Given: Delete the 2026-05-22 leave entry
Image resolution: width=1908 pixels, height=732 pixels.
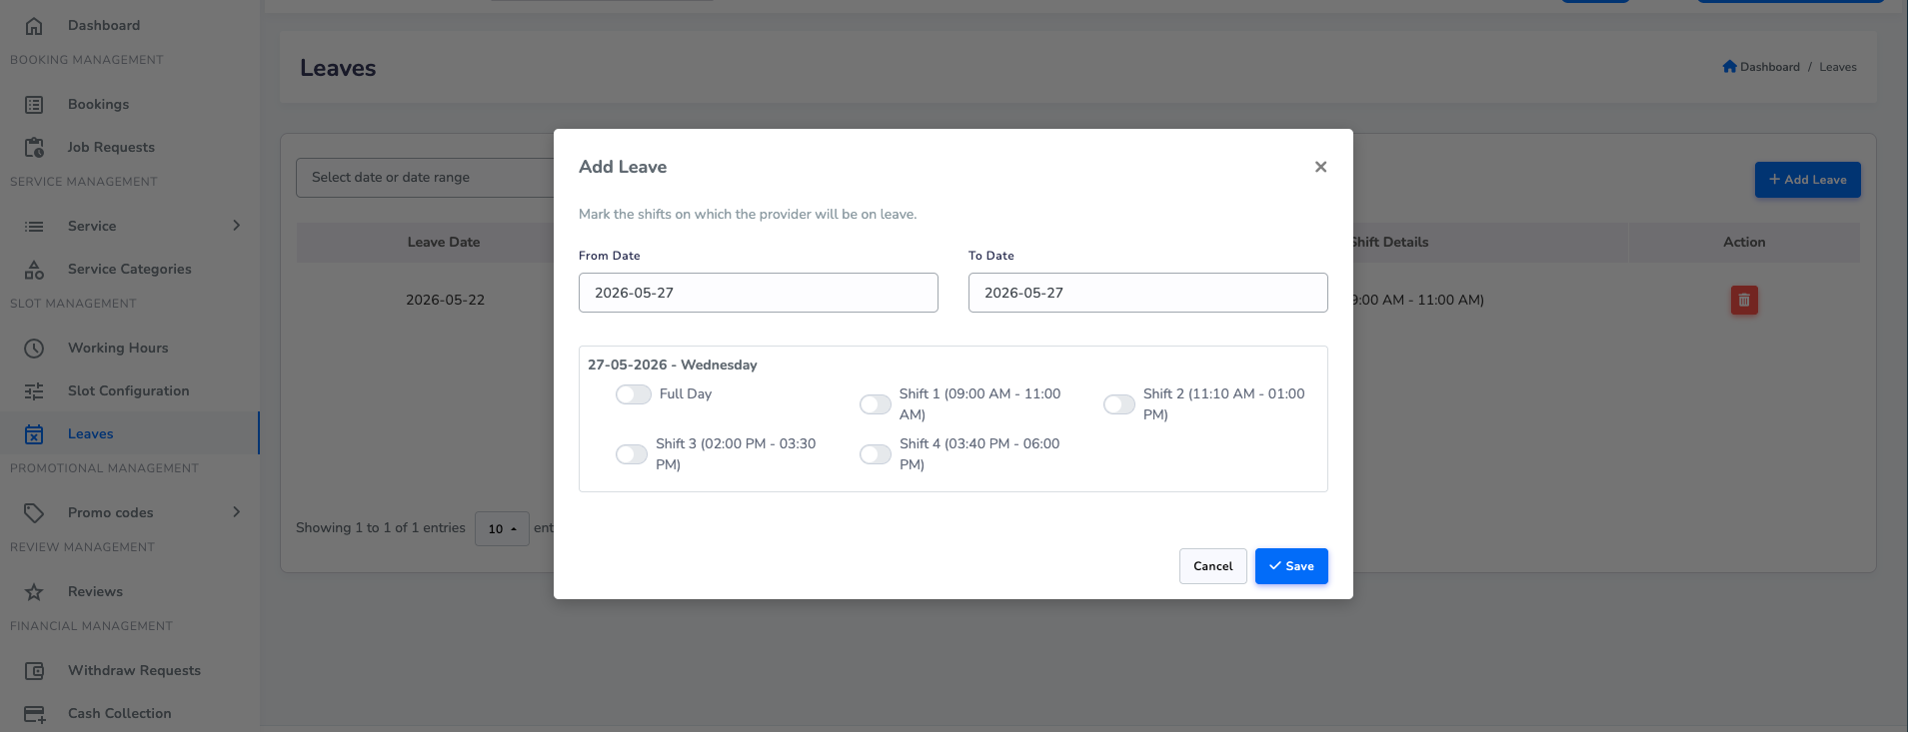Looking at the screenshot, I should [x=1744, y=300].
